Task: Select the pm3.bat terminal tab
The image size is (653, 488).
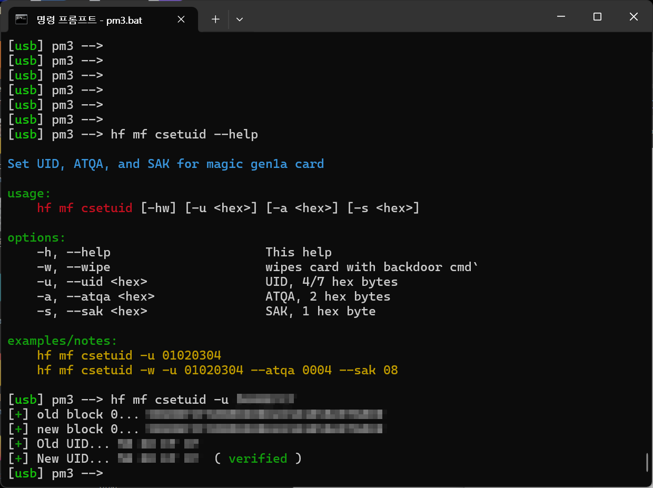Action: coord(103,19)
